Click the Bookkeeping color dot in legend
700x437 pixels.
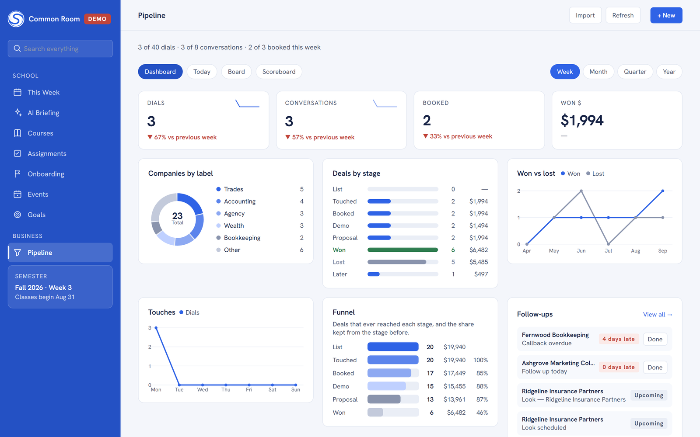tap(218, 238)
